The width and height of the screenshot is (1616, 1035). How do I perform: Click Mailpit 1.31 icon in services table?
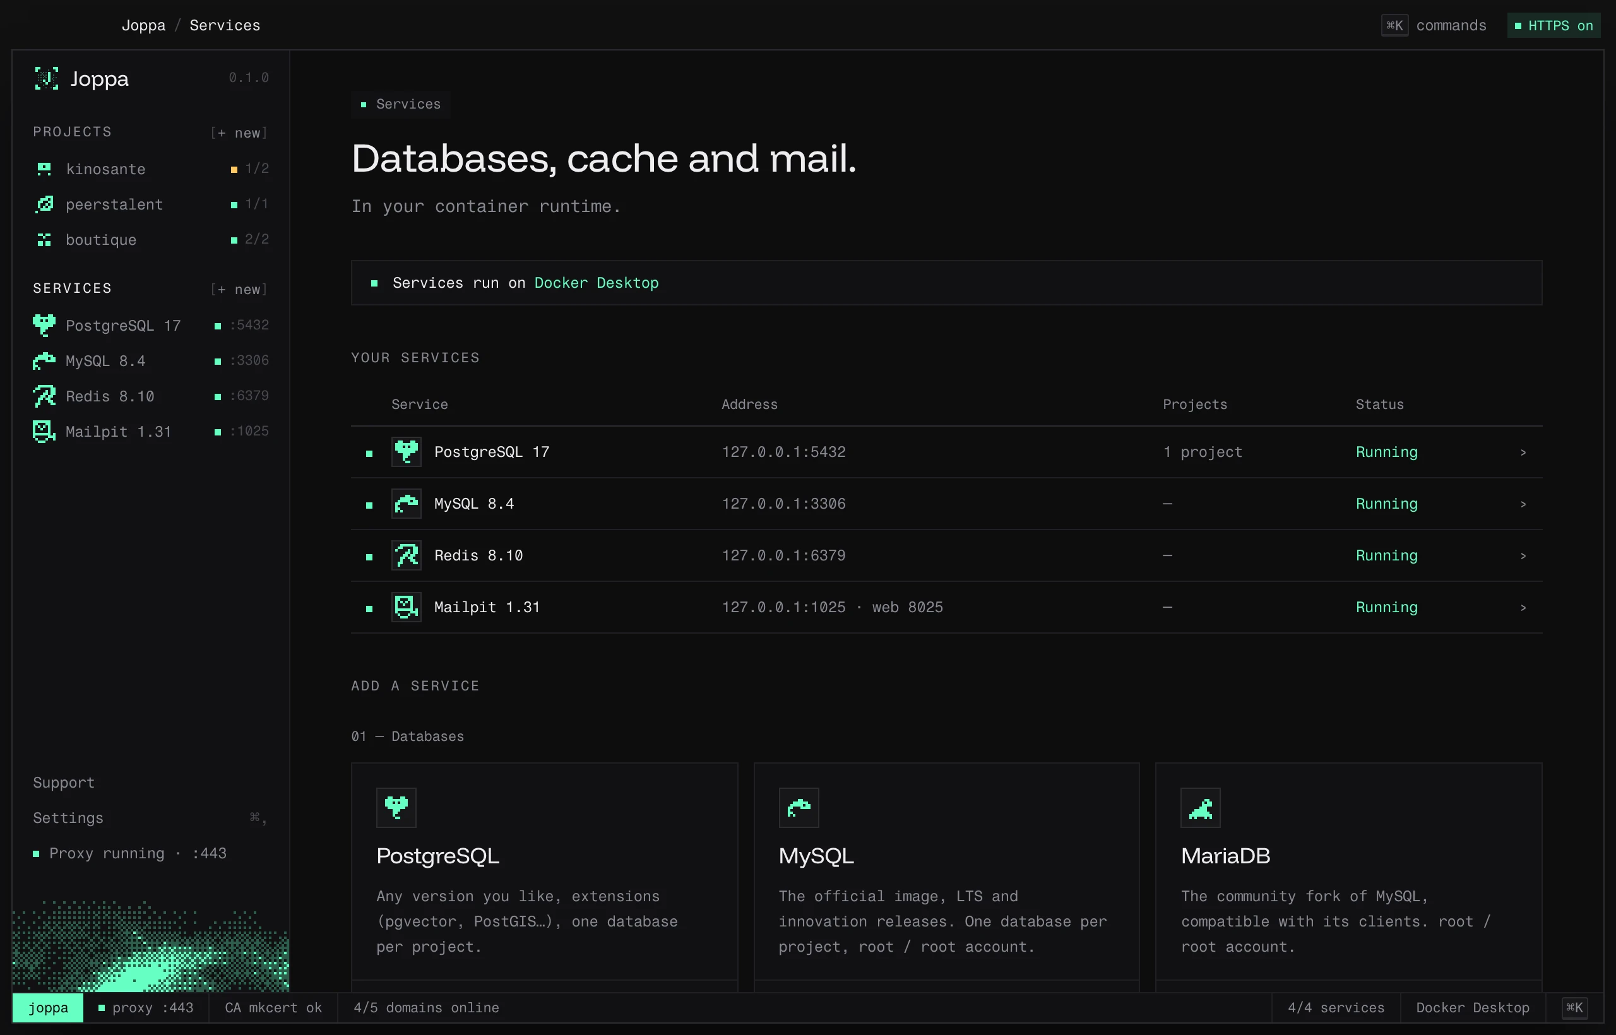point(407,607)
